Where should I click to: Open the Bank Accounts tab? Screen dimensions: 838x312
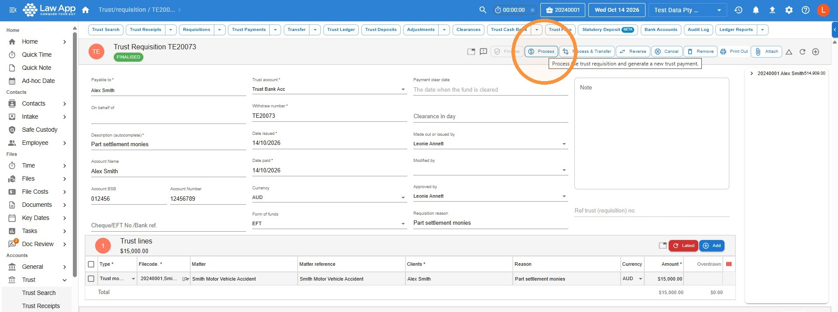point(661,30)
